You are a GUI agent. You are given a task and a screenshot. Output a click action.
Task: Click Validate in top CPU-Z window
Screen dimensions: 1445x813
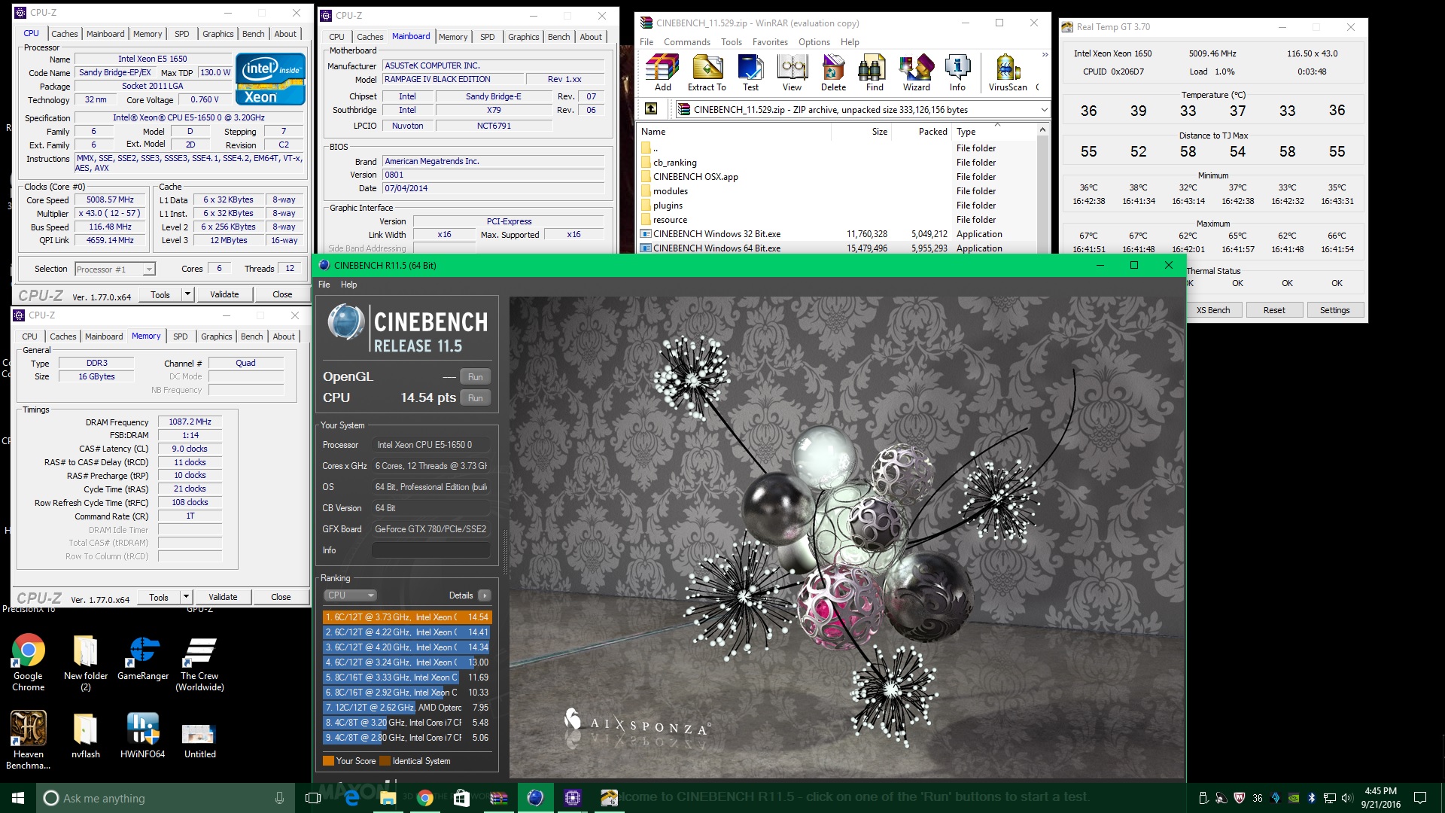[x=224, y=294]
